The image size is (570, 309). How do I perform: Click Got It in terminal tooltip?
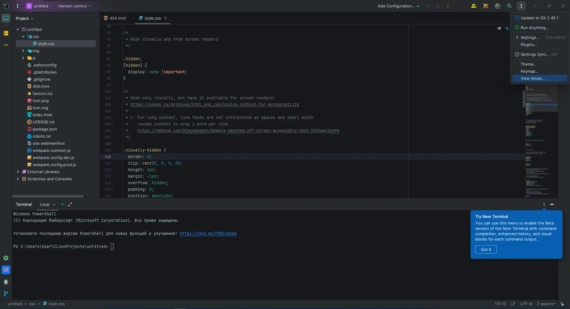click(x=486, y=249)
